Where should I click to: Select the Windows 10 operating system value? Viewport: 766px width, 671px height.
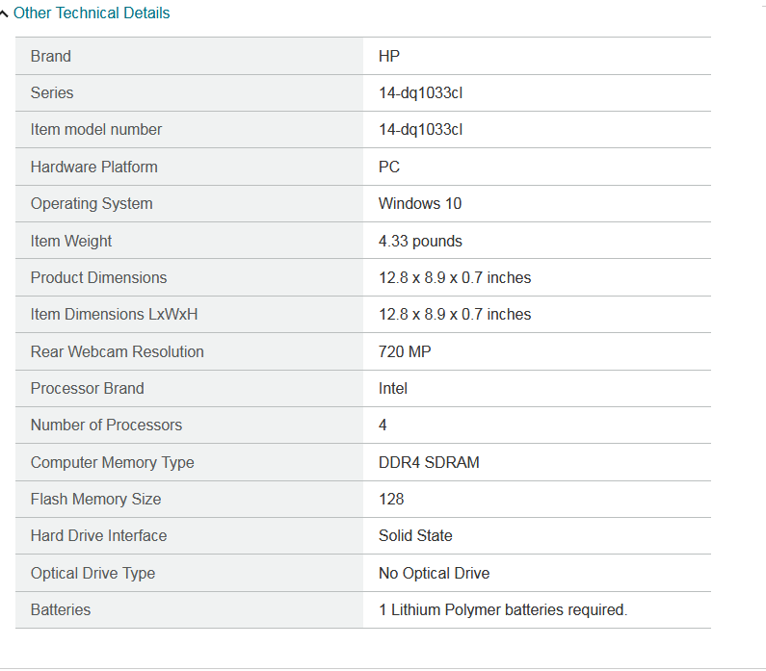click(420, 203)
